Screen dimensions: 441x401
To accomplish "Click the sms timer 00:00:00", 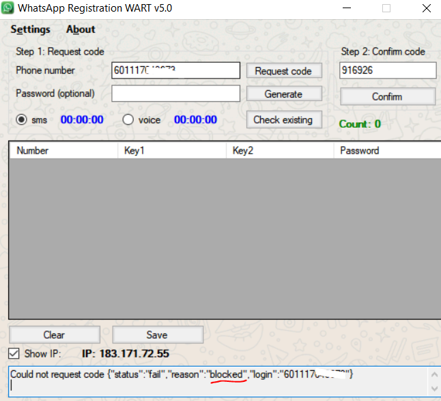I will pos(82,120).
